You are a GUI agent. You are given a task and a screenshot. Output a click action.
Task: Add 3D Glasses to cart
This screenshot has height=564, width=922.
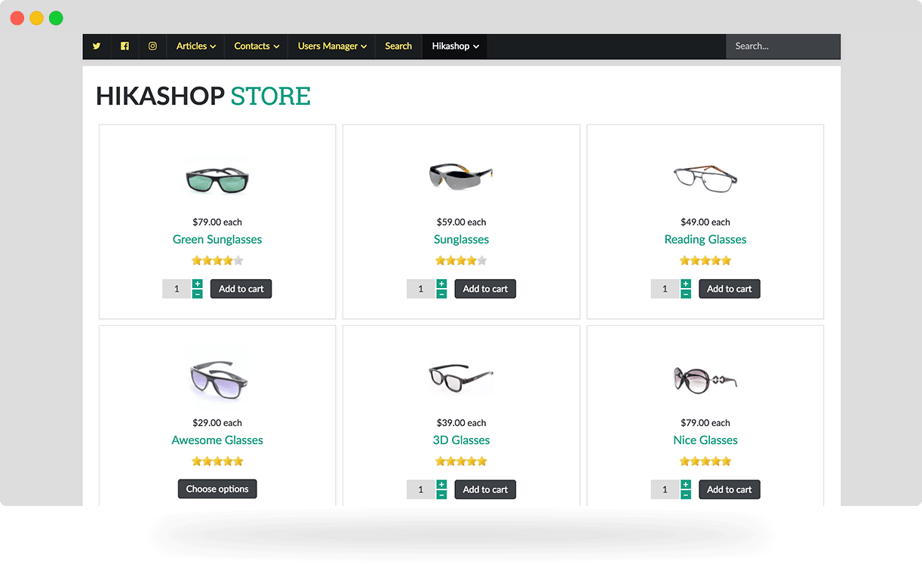(x=485, y=489)
